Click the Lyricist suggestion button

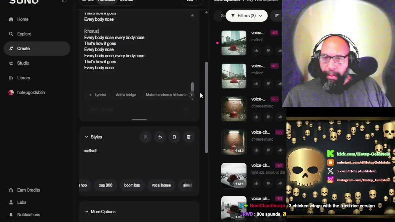pos(98,95)
